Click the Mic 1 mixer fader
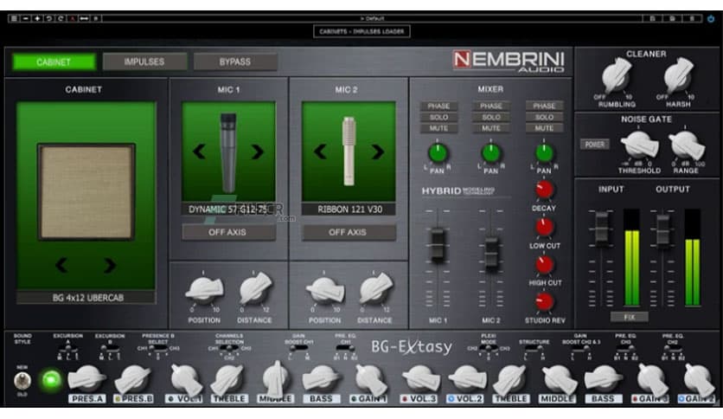The height and width of the screenshot is (419, 723). click(x=438, y=245)
